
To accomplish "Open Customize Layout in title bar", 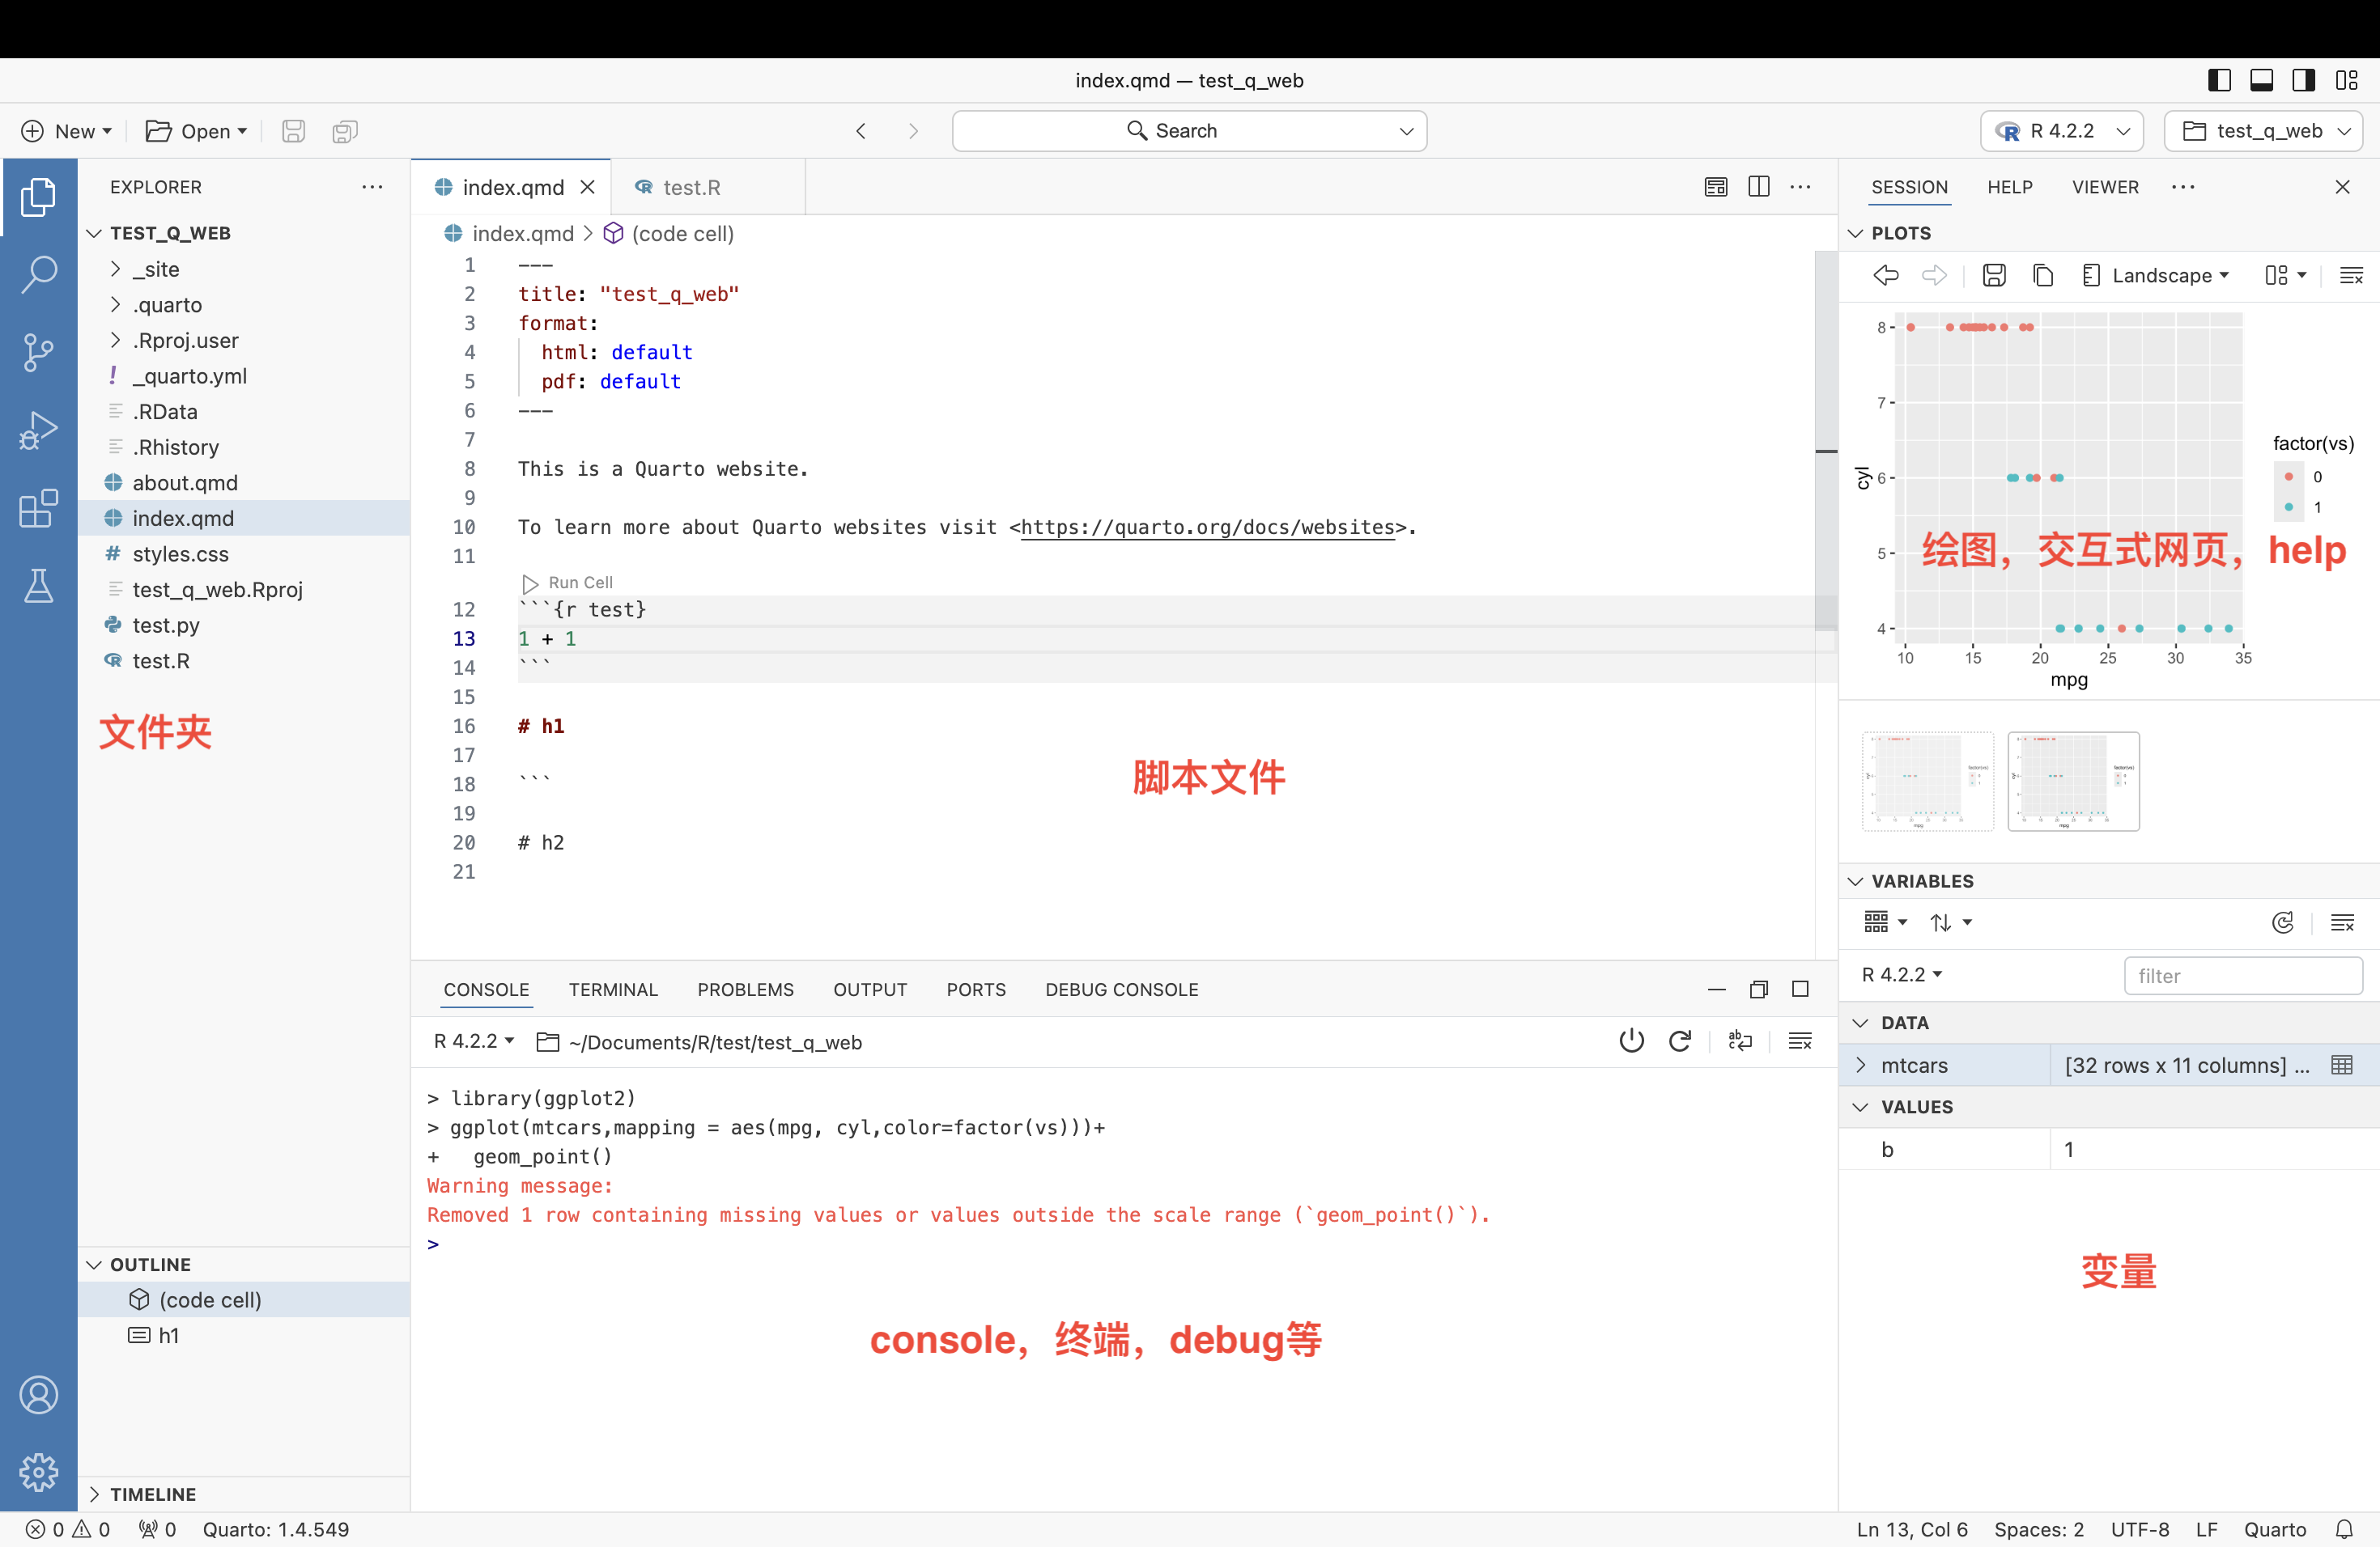I will coord(2347,80).
